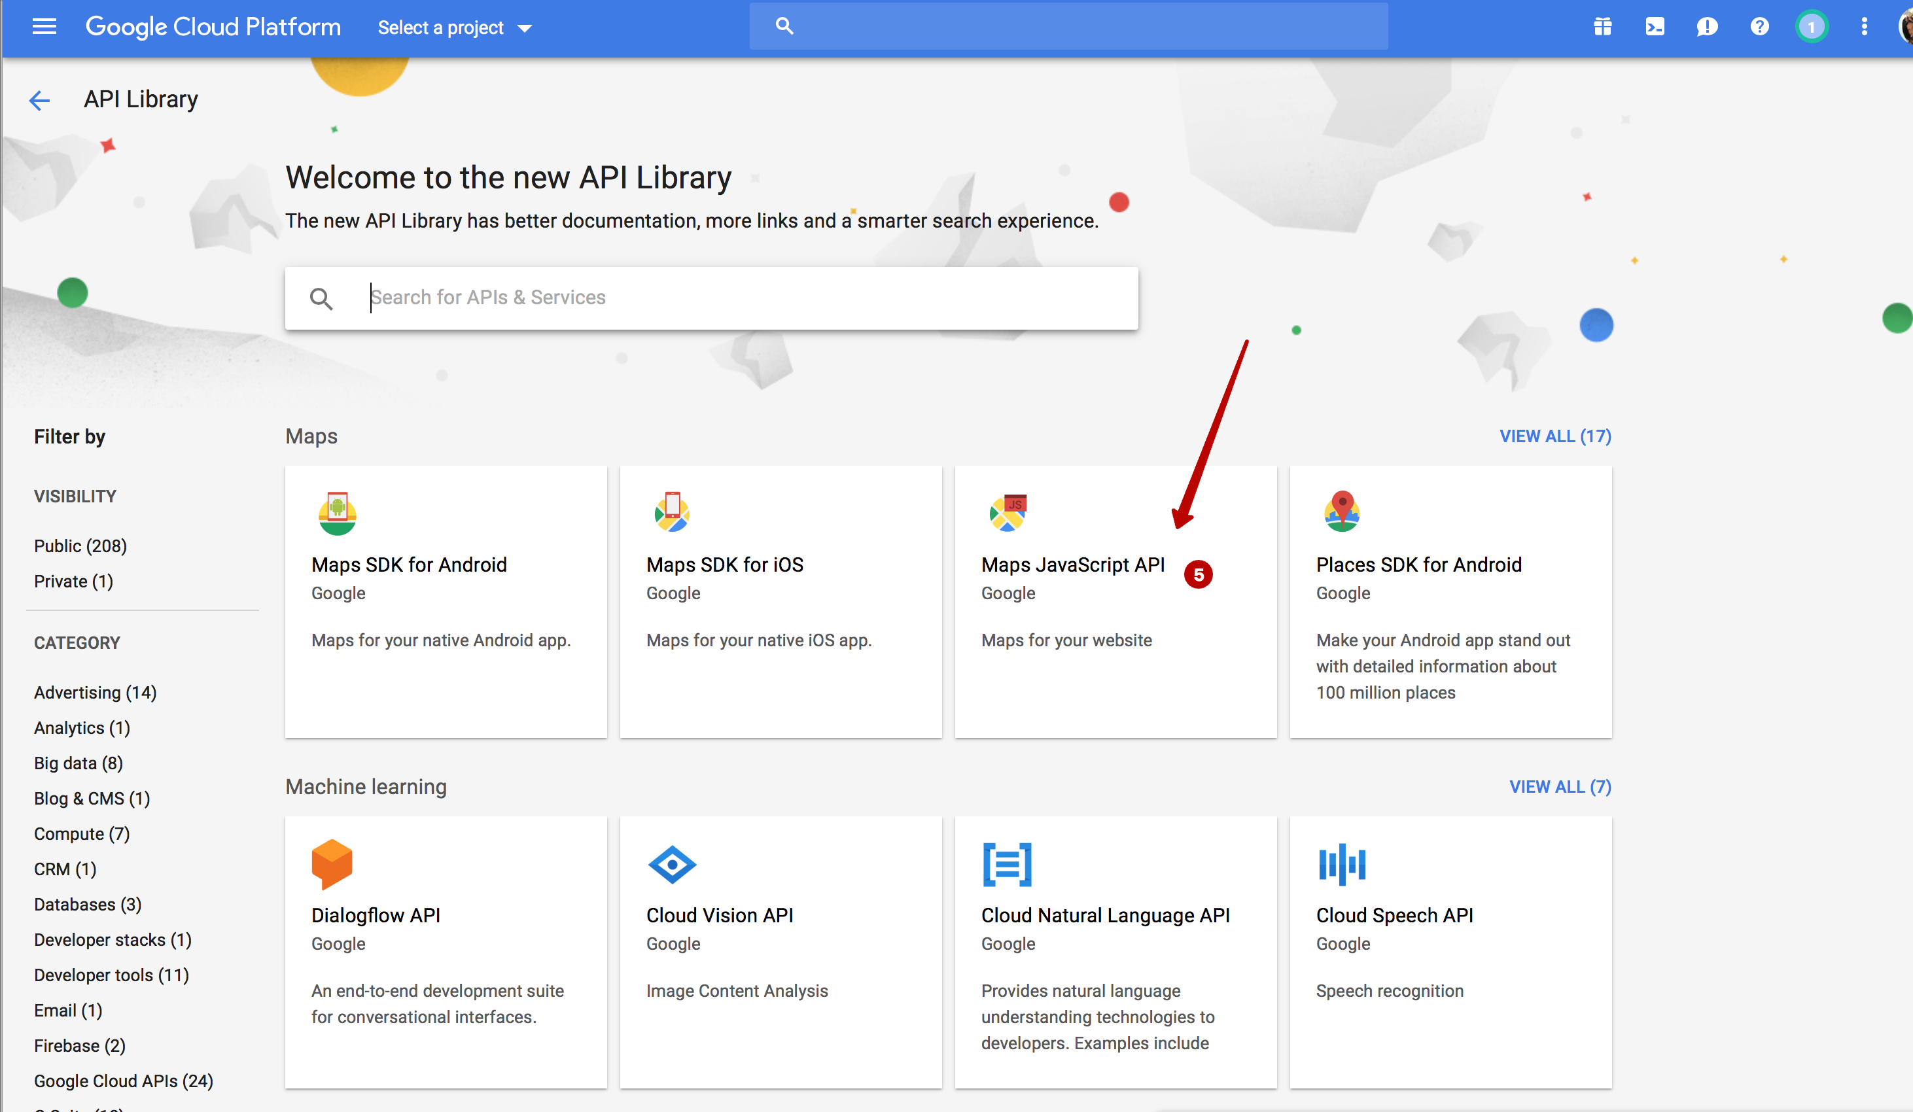The image size is (1913, 1112).
Task: Click the orange Dialogflow API icon
Action: point(332,864)
